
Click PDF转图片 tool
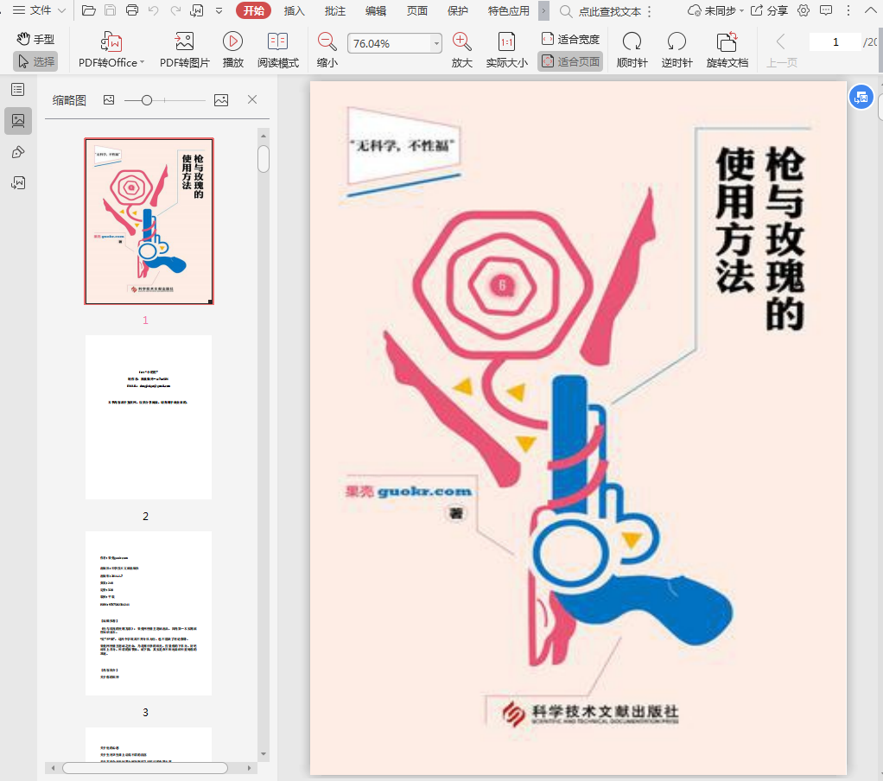(x=184, y=49)
